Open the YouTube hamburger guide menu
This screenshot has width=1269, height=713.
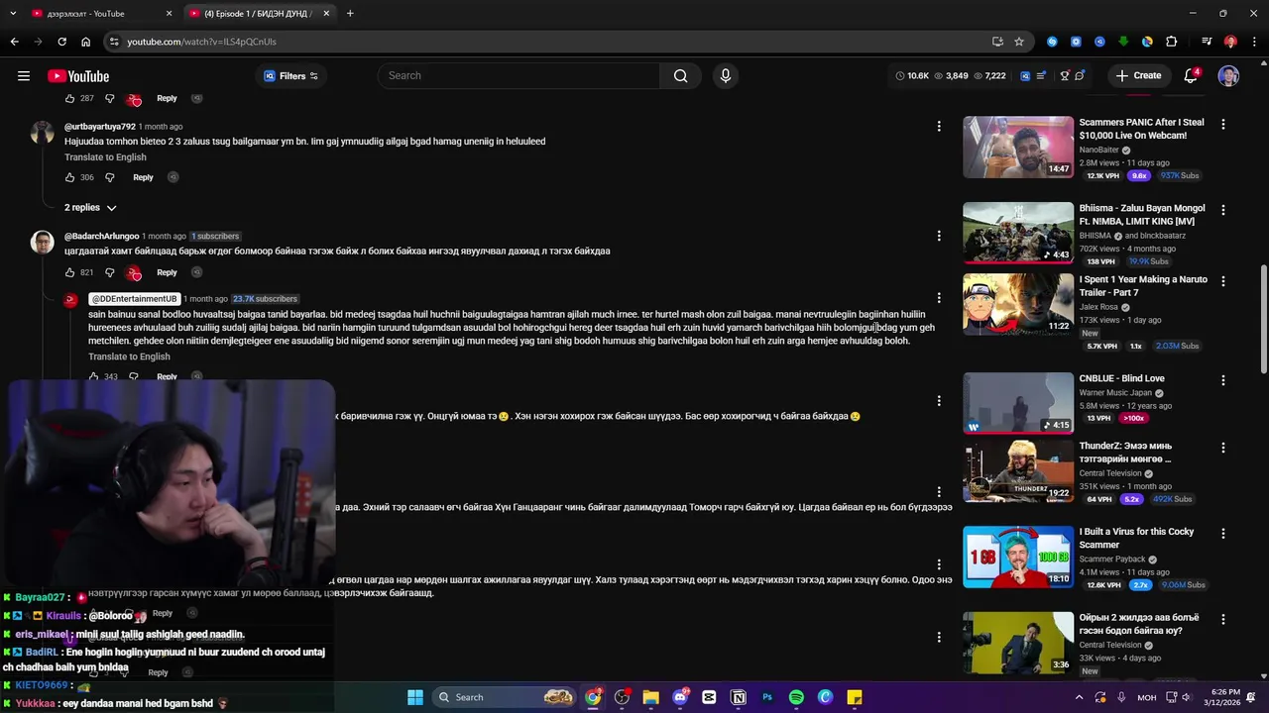point(24,76)
